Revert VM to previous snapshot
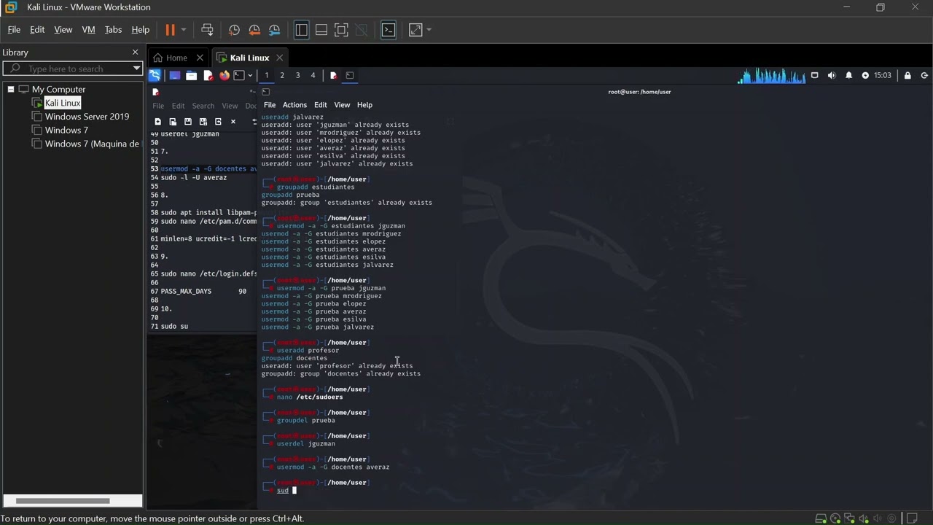Viewport: 933px width, 525px height. [254, 30]
